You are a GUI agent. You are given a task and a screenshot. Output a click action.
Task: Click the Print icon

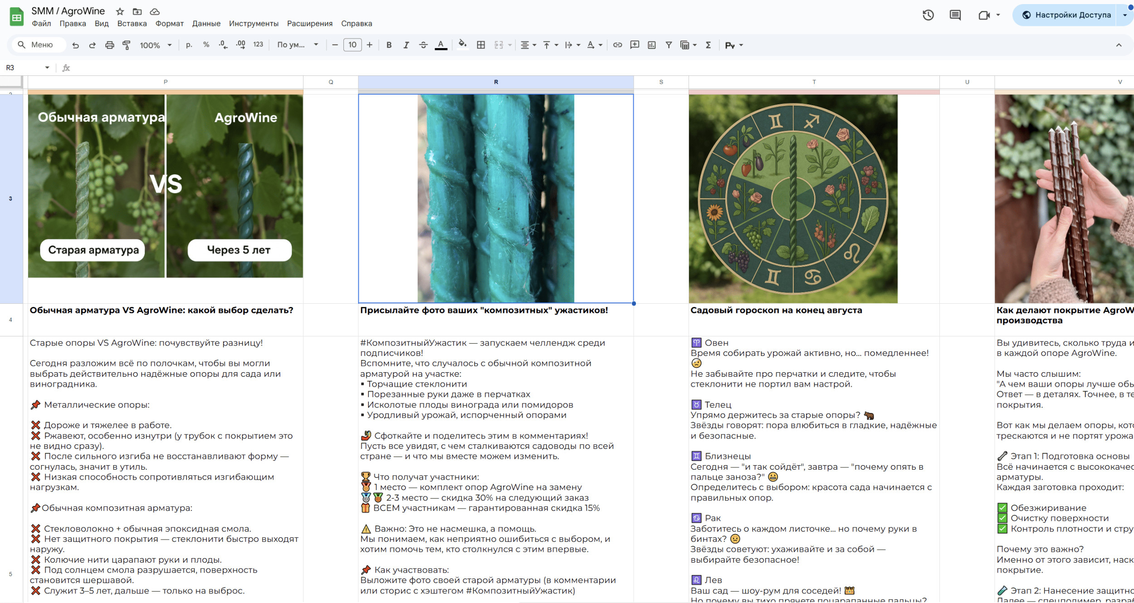(x=109, y=45)
